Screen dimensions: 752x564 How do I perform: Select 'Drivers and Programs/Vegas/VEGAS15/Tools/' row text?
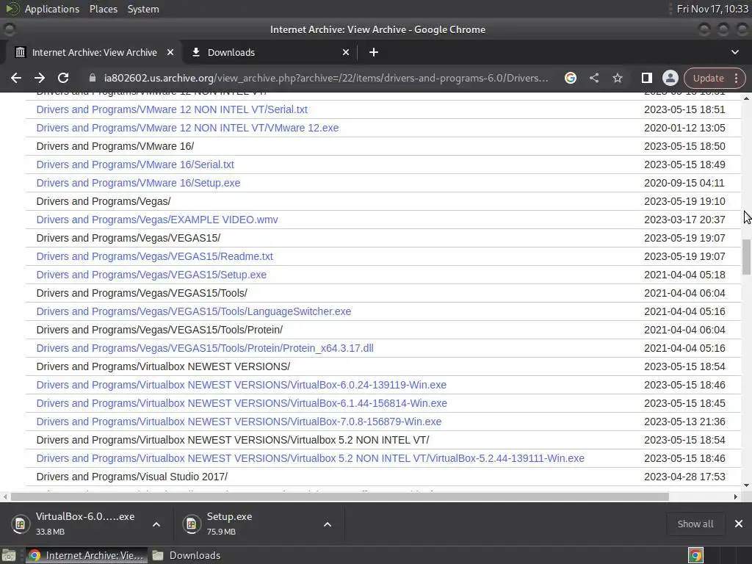click(142, 293)
